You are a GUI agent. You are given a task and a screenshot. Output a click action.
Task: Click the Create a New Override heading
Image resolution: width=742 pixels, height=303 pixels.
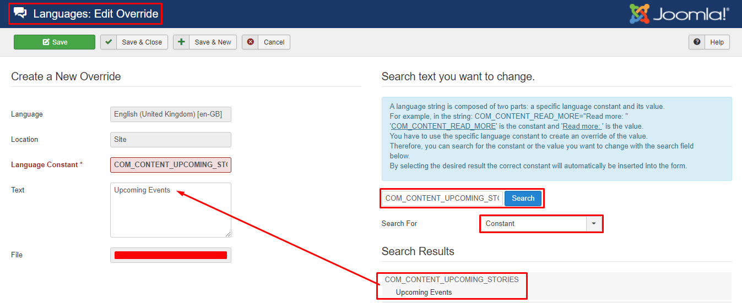click(x=66, y=77)
